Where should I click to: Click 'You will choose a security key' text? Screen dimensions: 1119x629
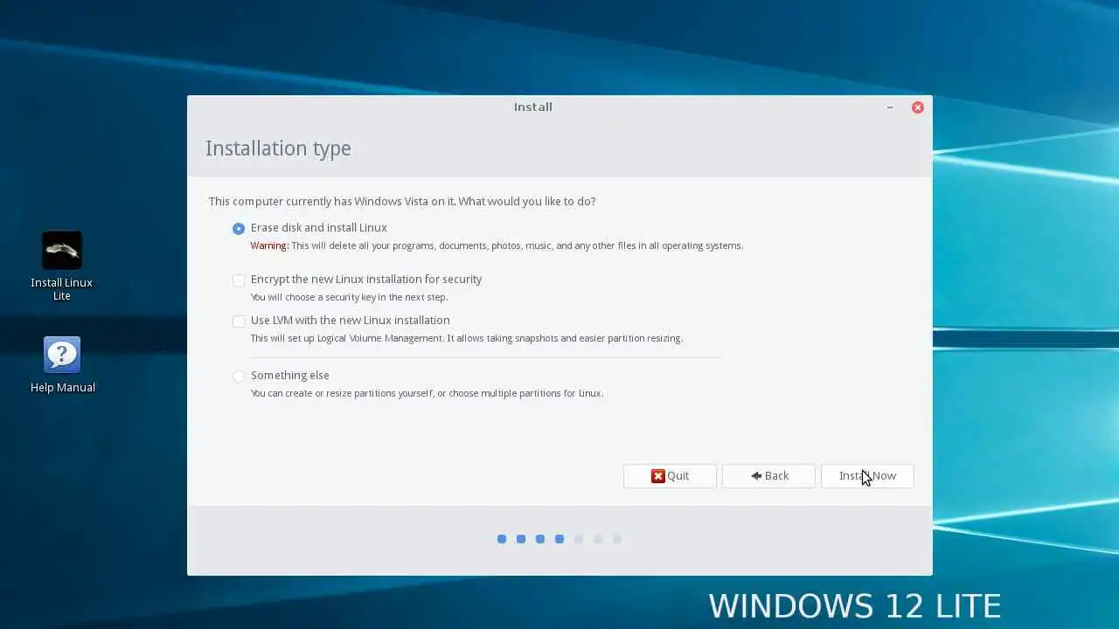point(349,297)
